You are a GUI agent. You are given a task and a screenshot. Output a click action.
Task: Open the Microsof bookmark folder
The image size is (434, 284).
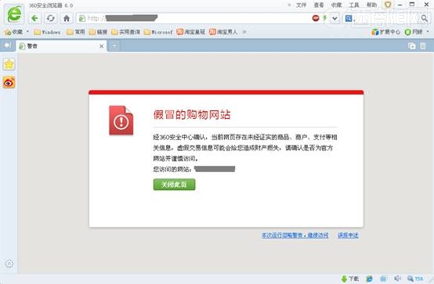(x=158, y=32)
